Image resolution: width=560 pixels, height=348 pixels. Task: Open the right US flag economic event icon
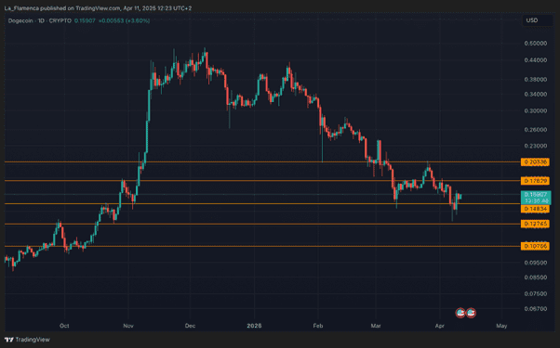point(471,313)
